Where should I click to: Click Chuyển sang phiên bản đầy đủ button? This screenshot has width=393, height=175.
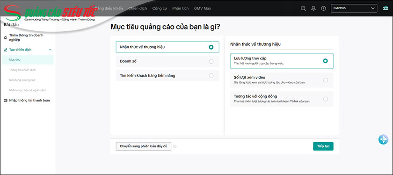pyautogui.click(x=143, y=146)
